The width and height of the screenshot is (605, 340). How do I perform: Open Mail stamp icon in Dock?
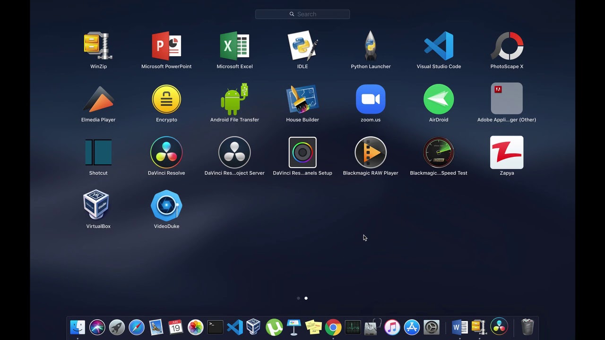[156, 327]
